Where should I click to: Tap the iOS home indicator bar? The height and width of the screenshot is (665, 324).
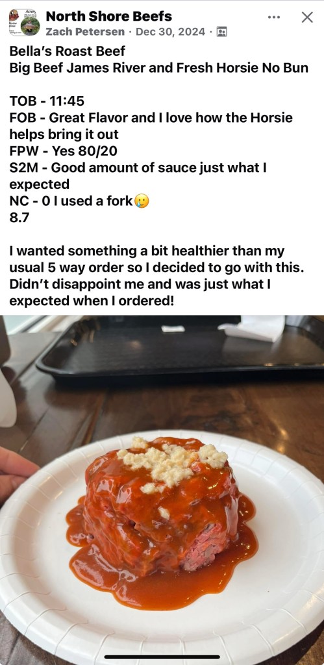162,657
